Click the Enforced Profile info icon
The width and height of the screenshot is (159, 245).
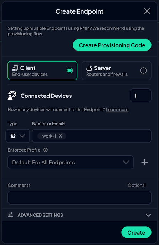(x=46, y=150)
